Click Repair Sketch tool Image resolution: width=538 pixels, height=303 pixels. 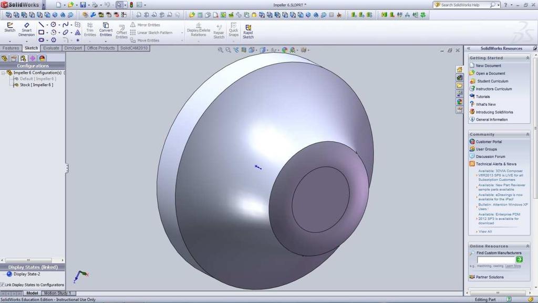click(x=219, y=32)
